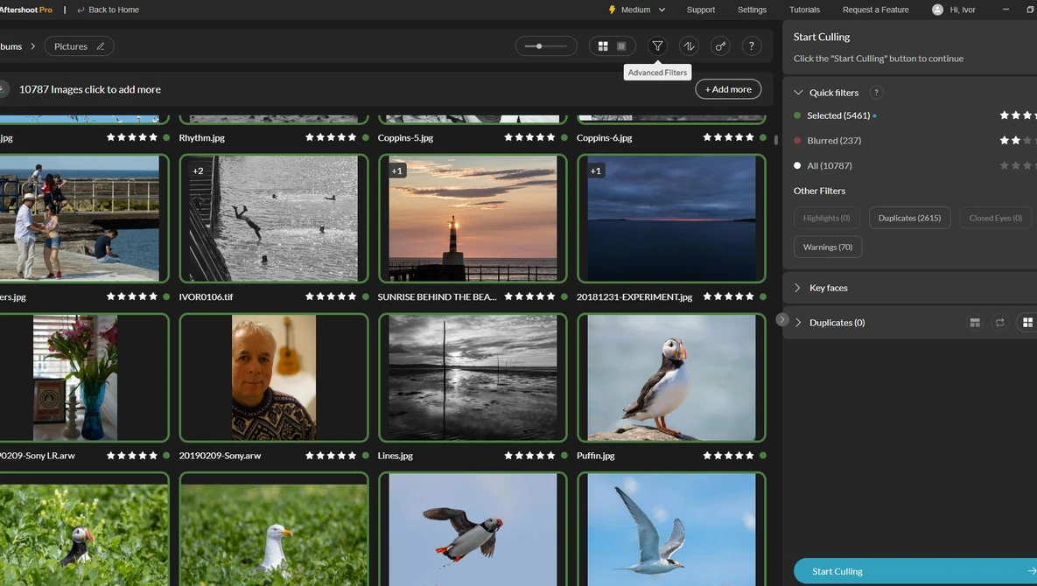This screenshot has height=586, width=1037.
Task: Toggle green selected dot for Rhythm.jpg
Action: pyautogui.click(x=365, y=137)
